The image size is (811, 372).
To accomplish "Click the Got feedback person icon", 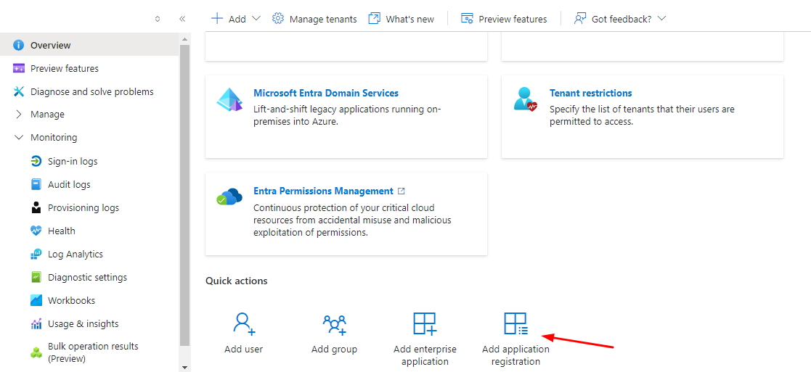I will [x=580, y=19].
